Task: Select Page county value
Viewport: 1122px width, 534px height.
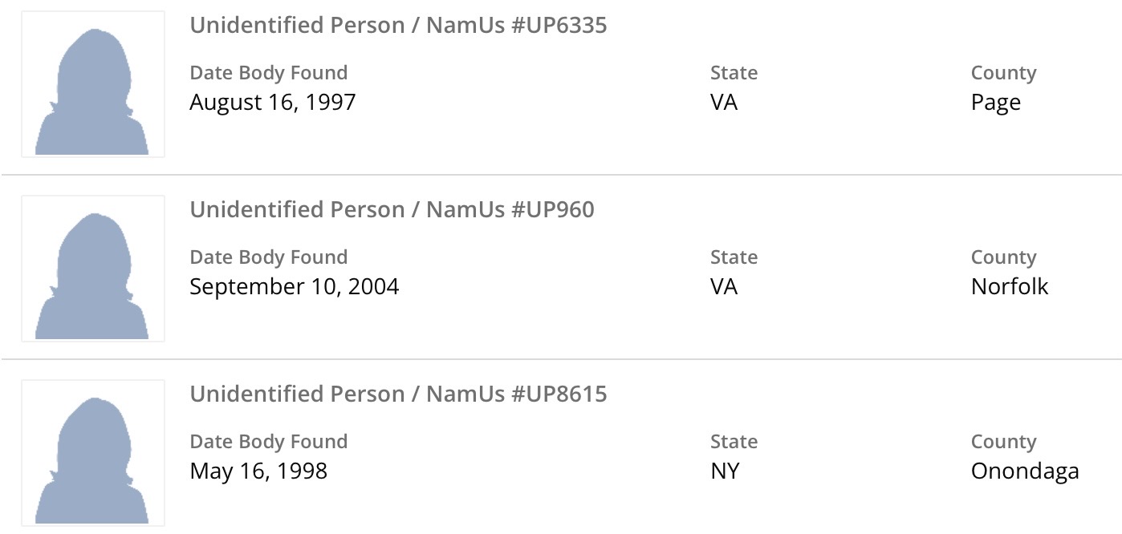Action: tap(995, 103)
